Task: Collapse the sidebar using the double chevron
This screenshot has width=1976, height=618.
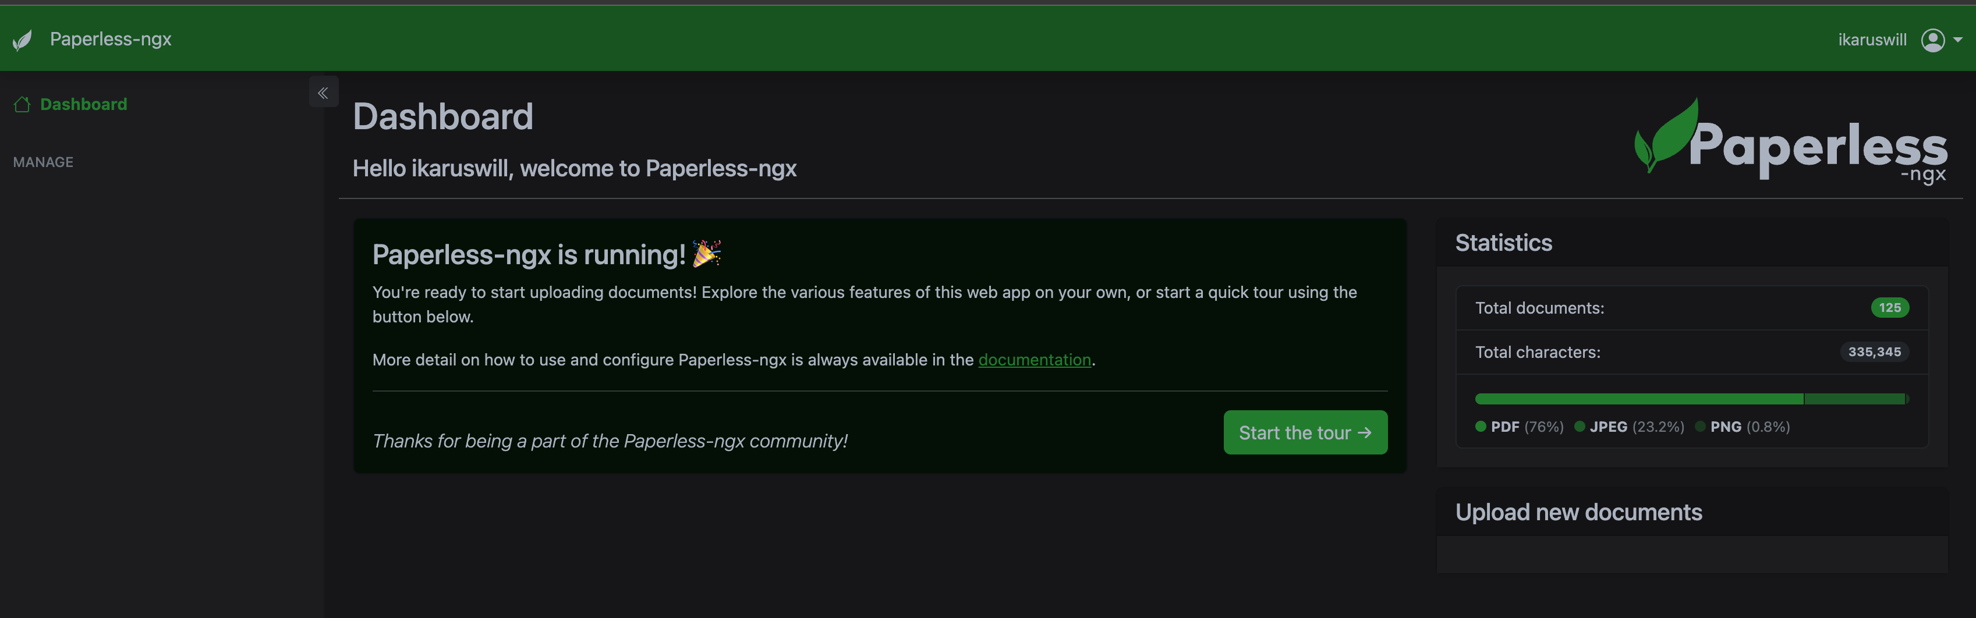Action: click(323, 91)
